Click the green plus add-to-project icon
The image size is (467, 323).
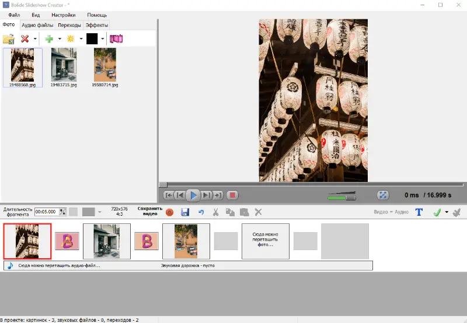click(x=49, y=38)
